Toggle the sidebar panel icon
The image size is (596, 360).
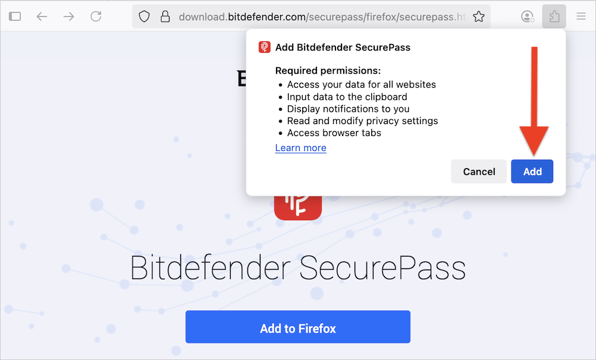pyautogui.click(x=15, y=17)
